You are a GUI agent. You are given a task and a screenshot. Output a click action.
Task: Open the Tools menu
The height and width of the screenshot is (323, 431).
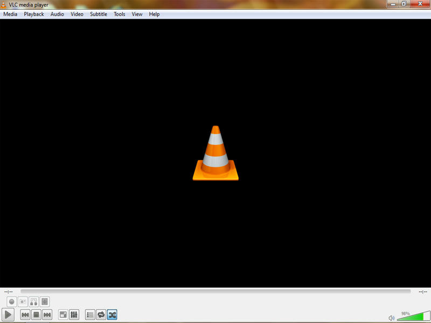coord(119,14)
